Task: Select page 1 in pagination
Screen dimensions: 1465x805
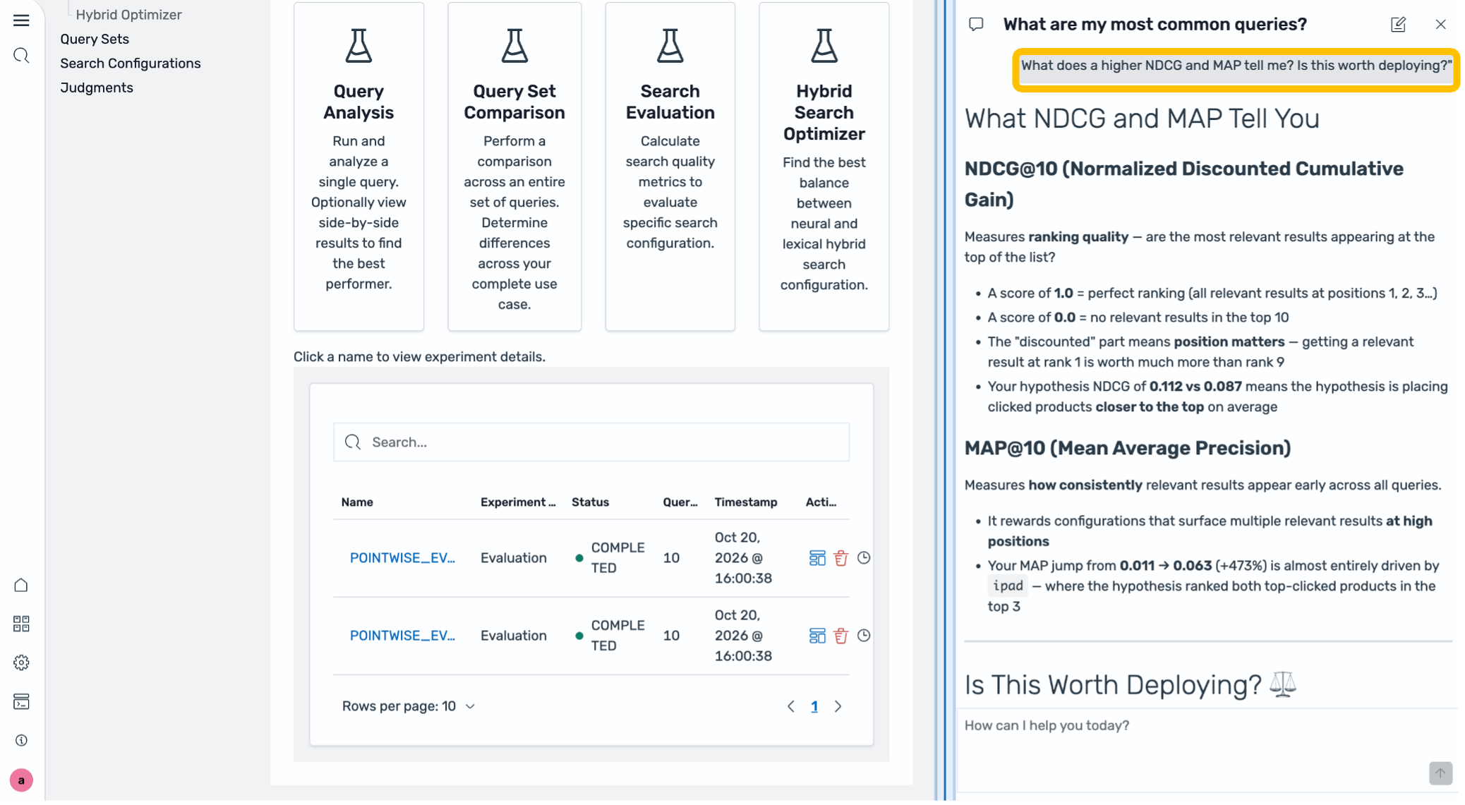Action: [x=814, y=706]
